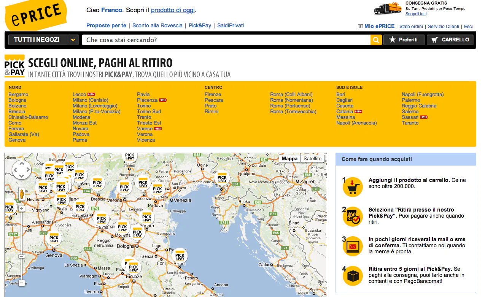485x297 pixels.
Task: Click step 1 add-to-cart icon
Action: [353, 187]
